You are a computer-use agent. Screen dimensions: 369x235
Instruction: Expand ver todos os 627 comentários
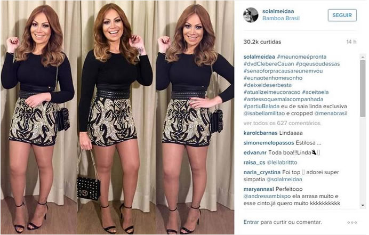tap(282, 123)
